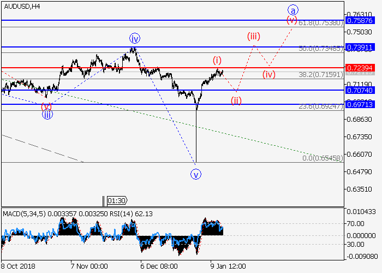The height and width of the screenshot is (273, 382).
Task: Click the 6 Dec 08:00 date on time axis
Action: (x=158, y=266)
